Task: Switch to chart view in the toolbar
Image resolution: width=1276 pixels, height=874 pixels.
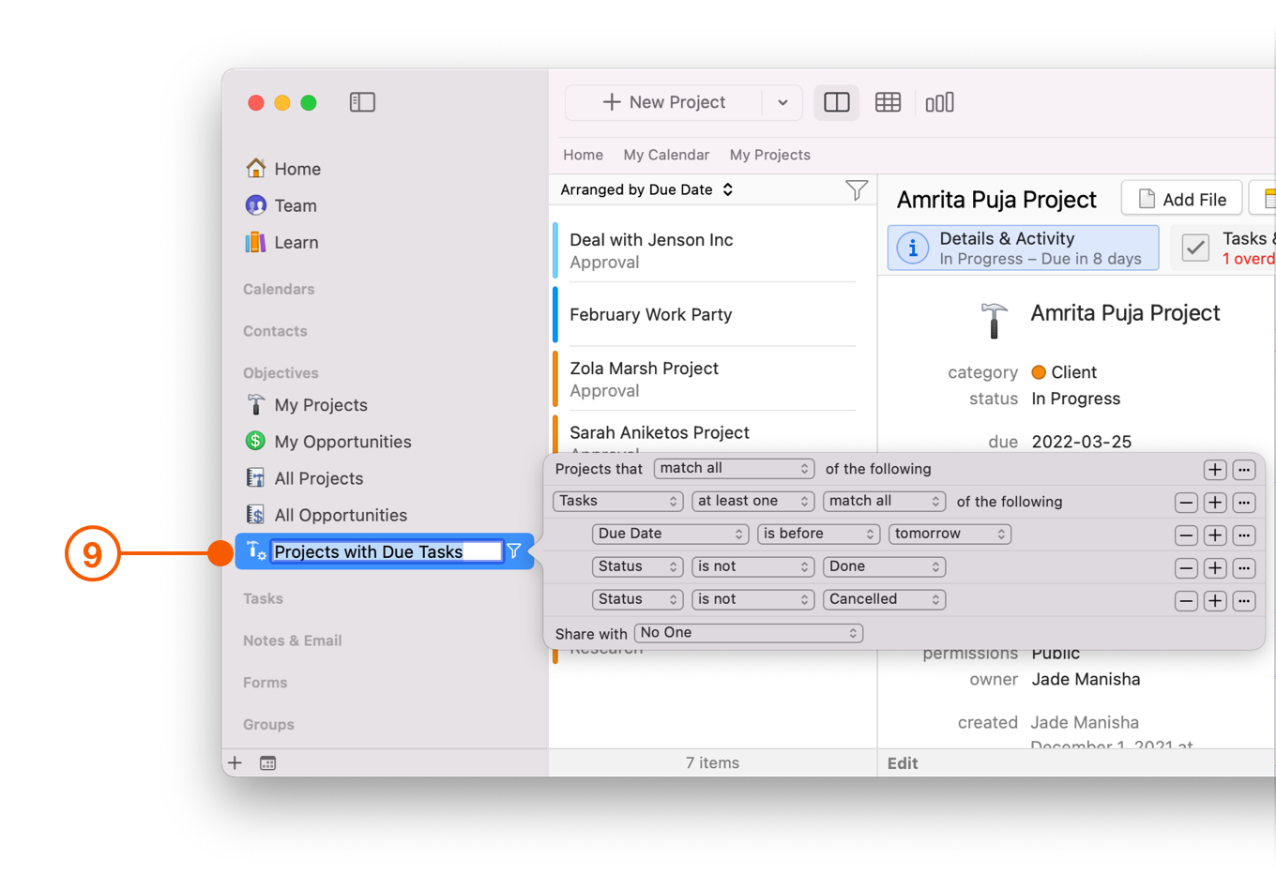Action: 939,101
